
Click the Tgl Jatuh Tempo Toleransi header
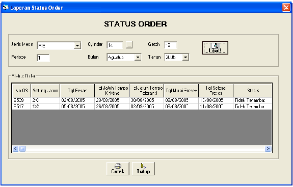pyautogui.click(x=147, y=90)
